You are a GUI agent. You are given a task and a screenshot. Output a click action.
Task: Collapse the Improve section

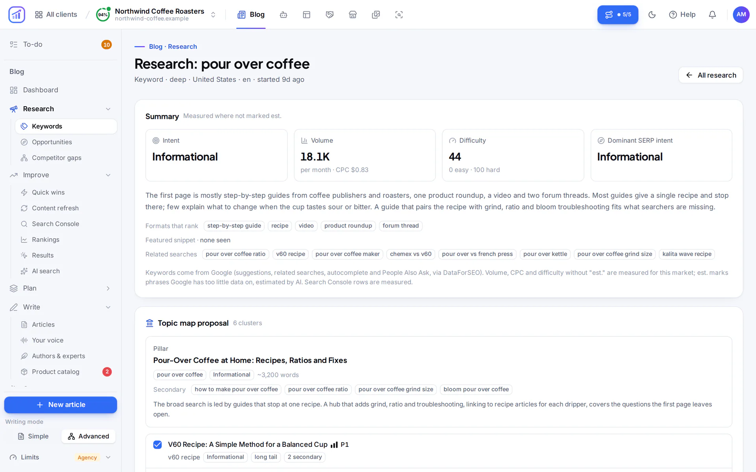pyautogui.click(x=108, y=175)
